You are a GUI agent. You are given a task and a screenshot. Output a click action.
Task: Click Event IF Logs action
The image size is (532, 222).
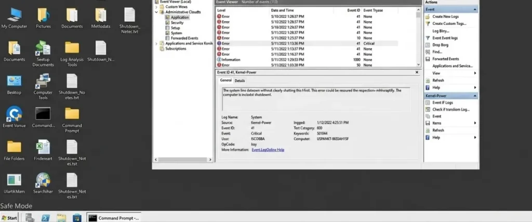pyautogui.click(x=443, y=102)
